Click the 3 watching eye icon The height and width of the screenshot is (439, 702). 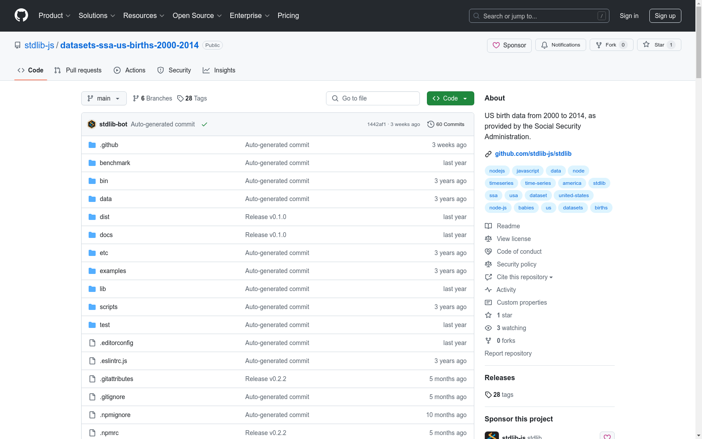488,328
